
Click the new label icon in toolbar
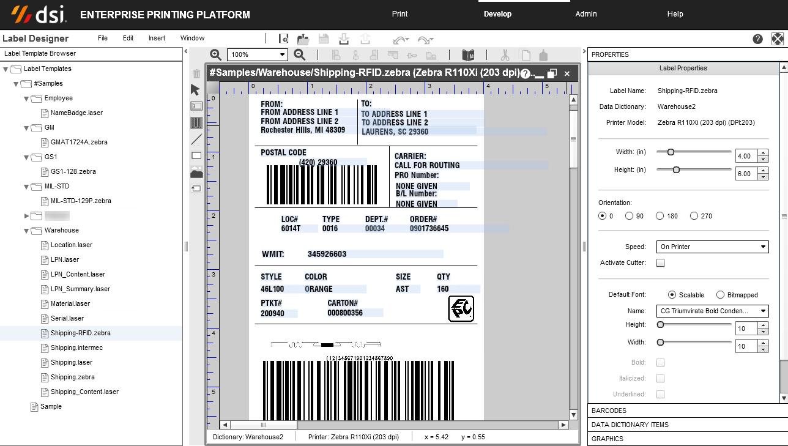click(283, 39)
